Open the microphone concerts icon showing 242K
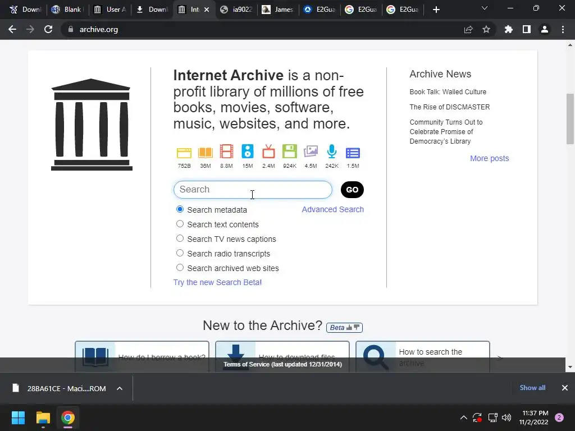575x431 pixels. [x=331, y=152]
